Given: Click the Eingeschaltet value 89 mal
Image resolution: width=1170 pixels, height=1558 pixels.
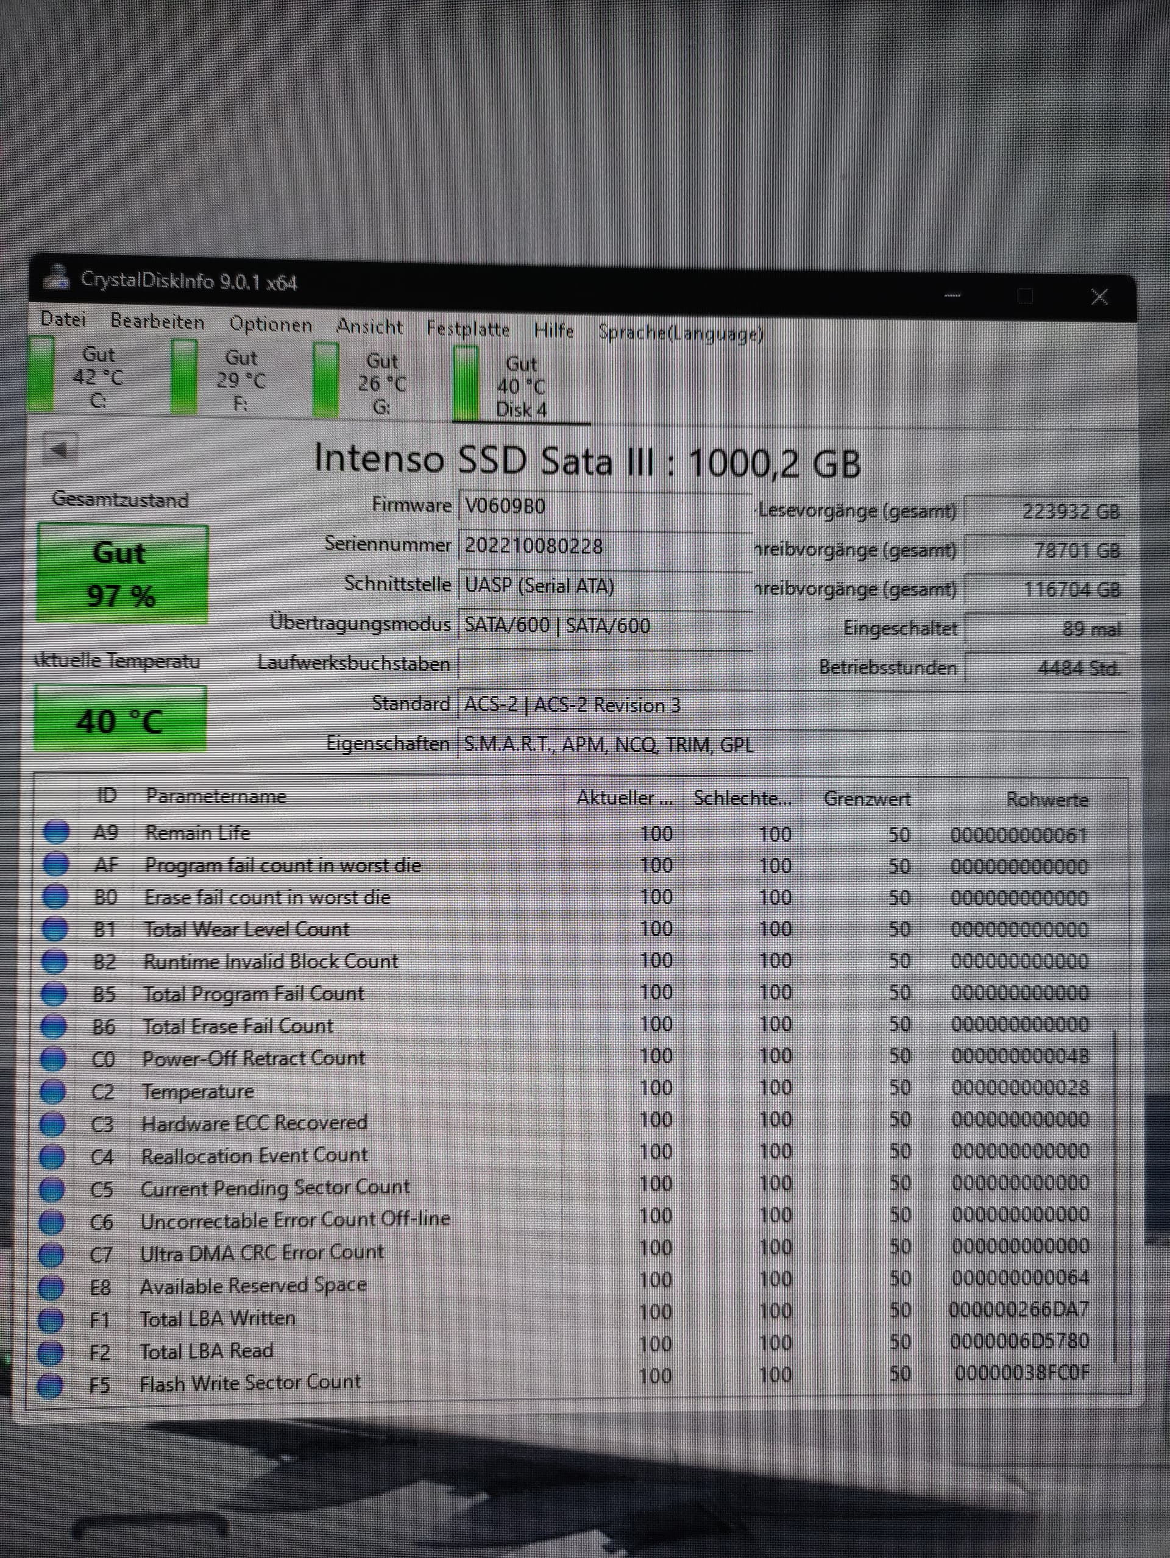Looking at the screenshot, I should point(1044,628).
